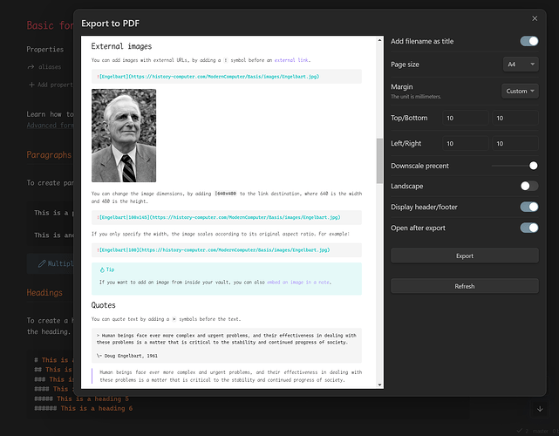559x436 pixels.
Task: Enable Landscape orientation toggle
Action: tap(528, 186)
